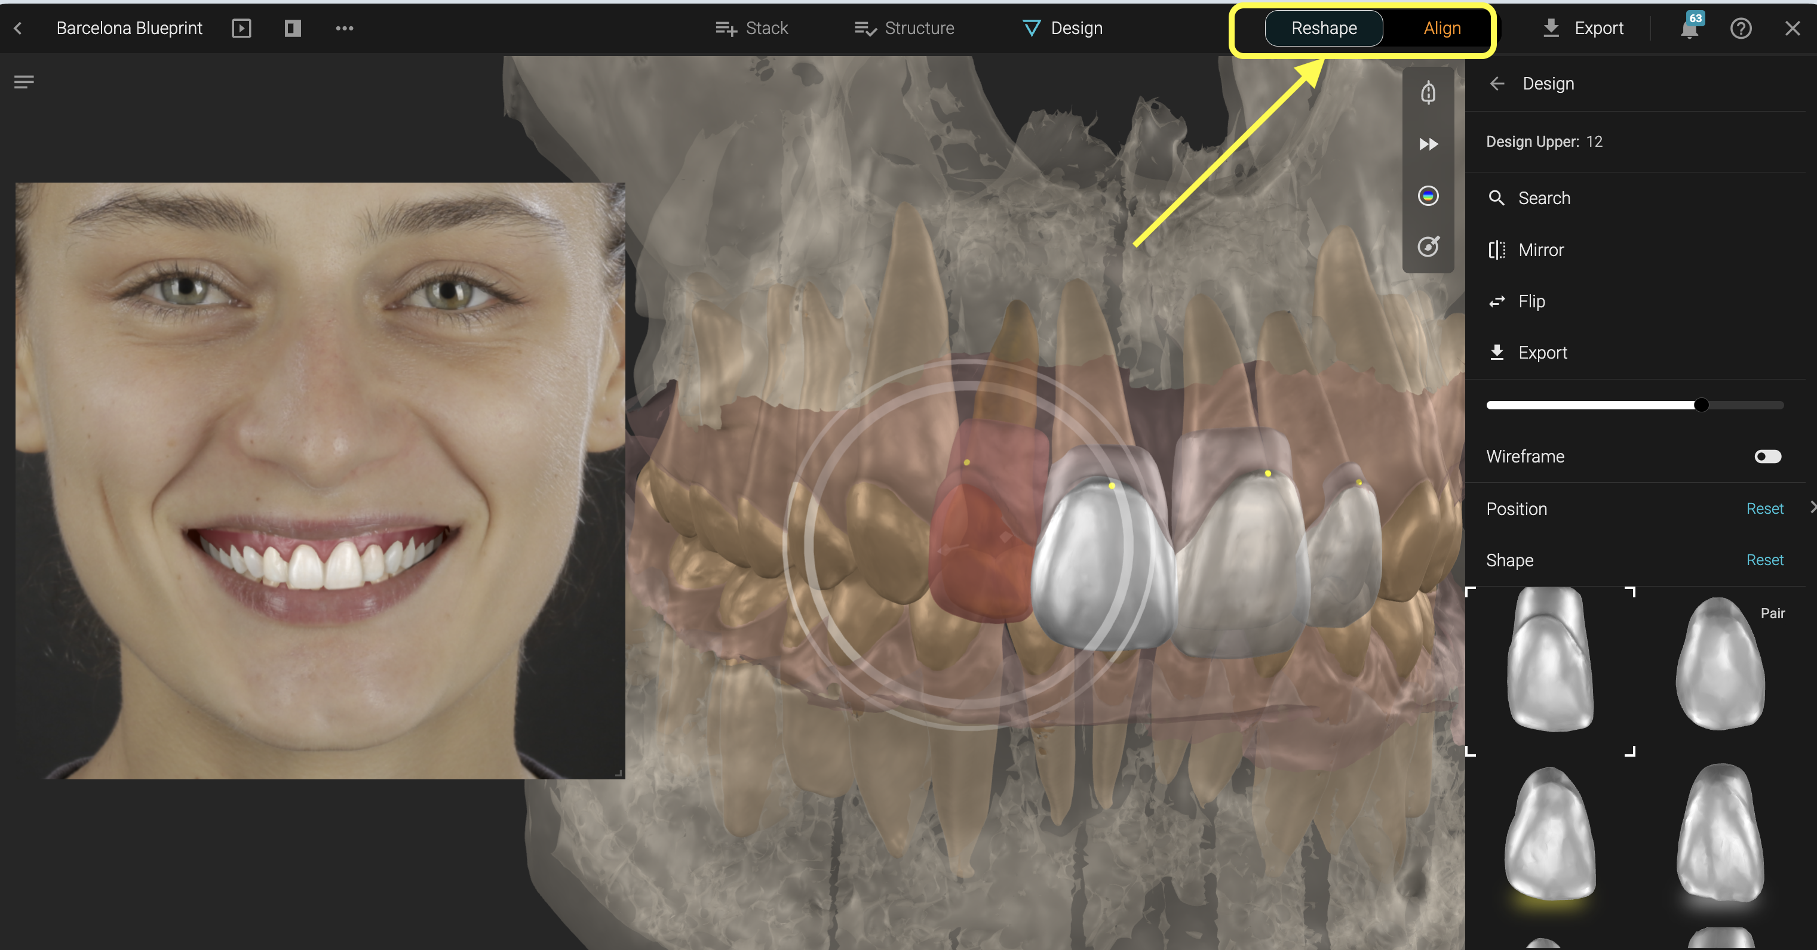The width and height of the screenshot is (1817, 950).
Task: Click the play presentation icon near title
Action: (x=241, y=28)
